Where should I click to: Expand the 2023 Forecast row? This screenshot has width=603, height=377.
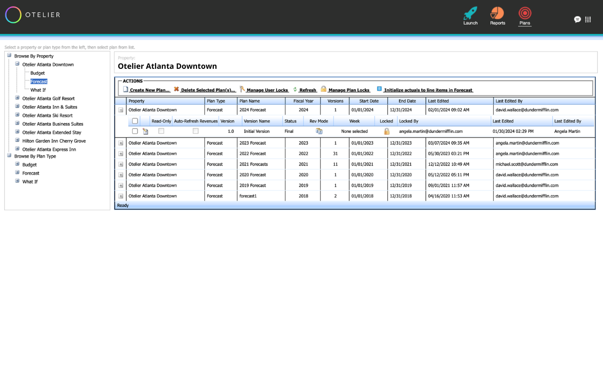click(x=121, y=143)
